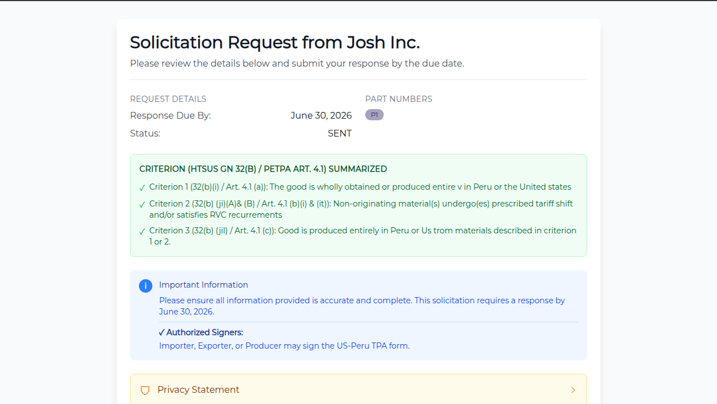Click the blue info icon beside Important Information
Image resolution: width=717 pixels, height=404 pixels.
(x=146, y=286)
